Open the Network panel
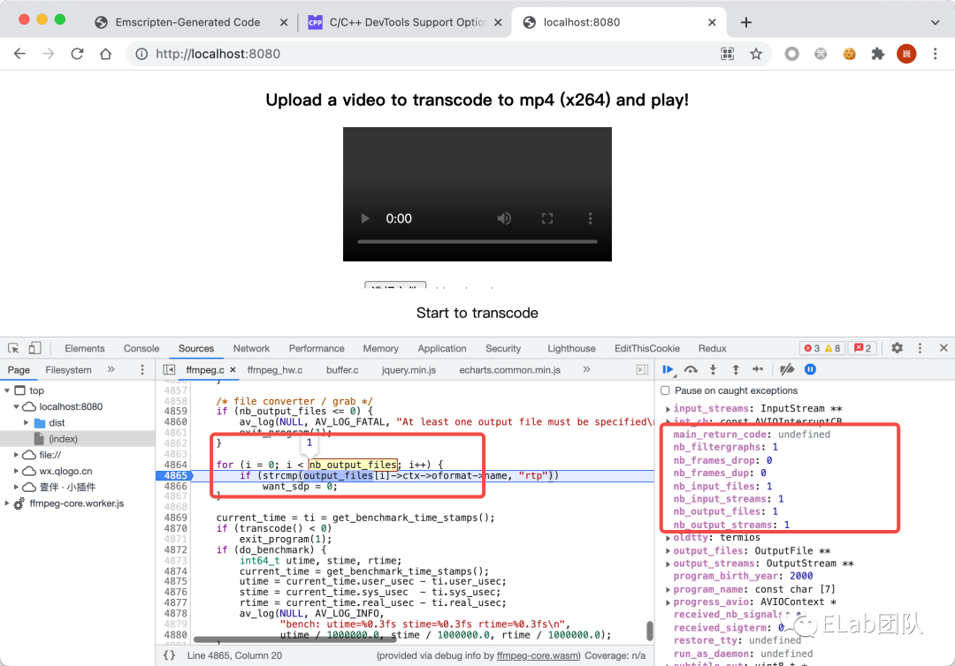This screenshot has width=955, height=666. 251,349
